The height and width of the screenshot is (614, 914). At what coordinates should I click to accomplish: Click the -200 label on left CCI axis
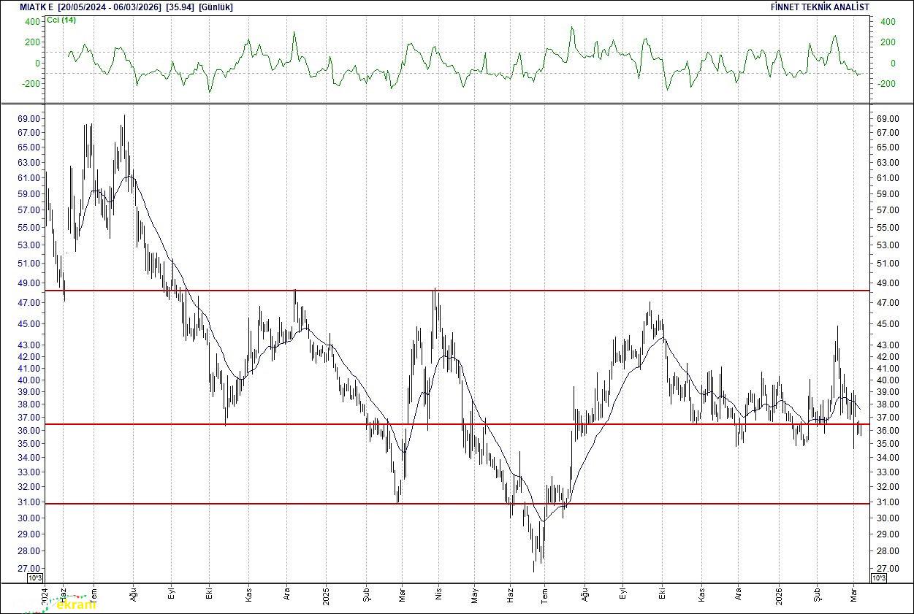tap(31, 83)
